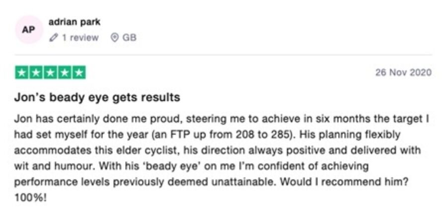This screenshot has width=447, height=215.
Task: Click the '100%!' closing line
Action: [x=30, y=197]
